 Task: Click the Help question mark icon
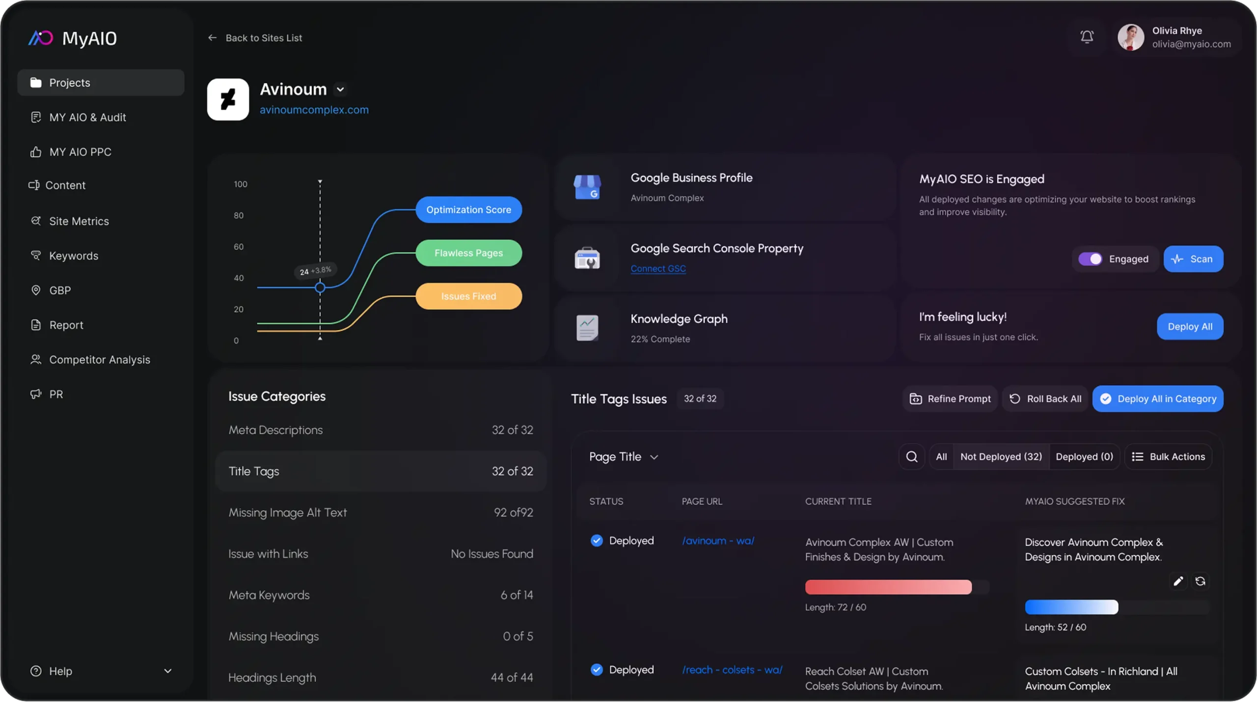[35, 671]
